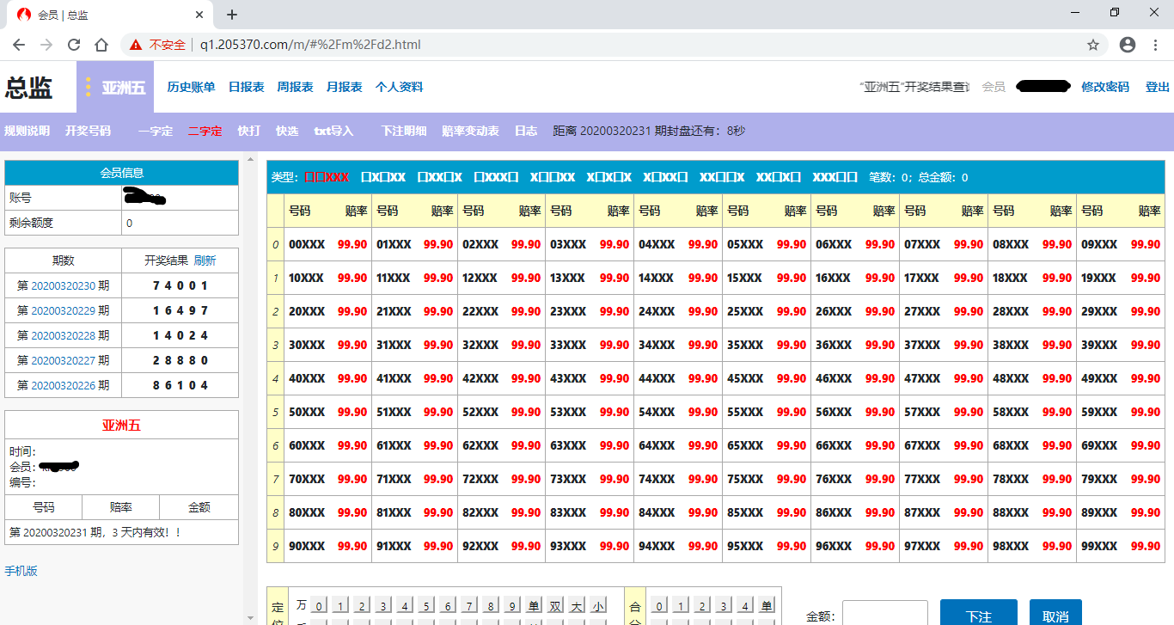Viewport: 1174px width, 625px height.
Task: Open a new tab with the plus icon
Action: click(232, 15)
